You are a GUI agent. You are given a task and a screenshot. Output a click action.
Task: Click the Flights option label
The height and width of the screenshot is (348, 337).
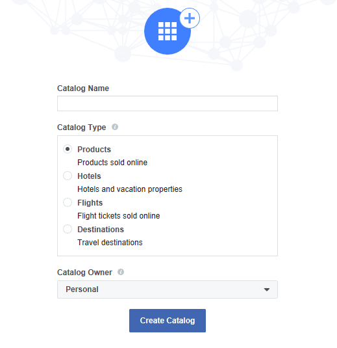[90, 203]
